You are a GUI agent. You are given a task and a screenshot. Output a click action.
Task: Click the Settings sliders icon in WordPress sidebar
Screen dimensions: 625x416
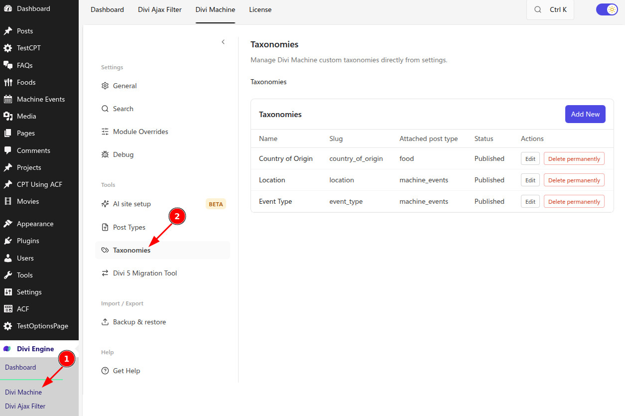pyautogui.click(x=7, y=292)
